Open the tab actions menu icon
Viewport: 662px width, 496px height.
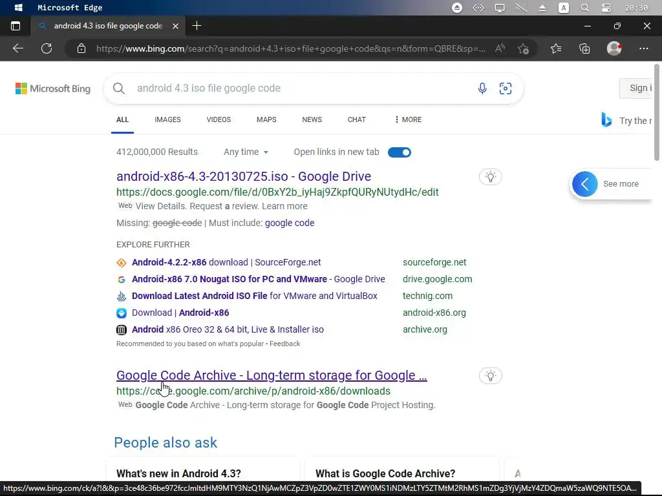(x=16, y=26)
